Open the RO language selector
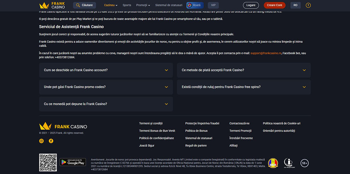 point(295,5)
